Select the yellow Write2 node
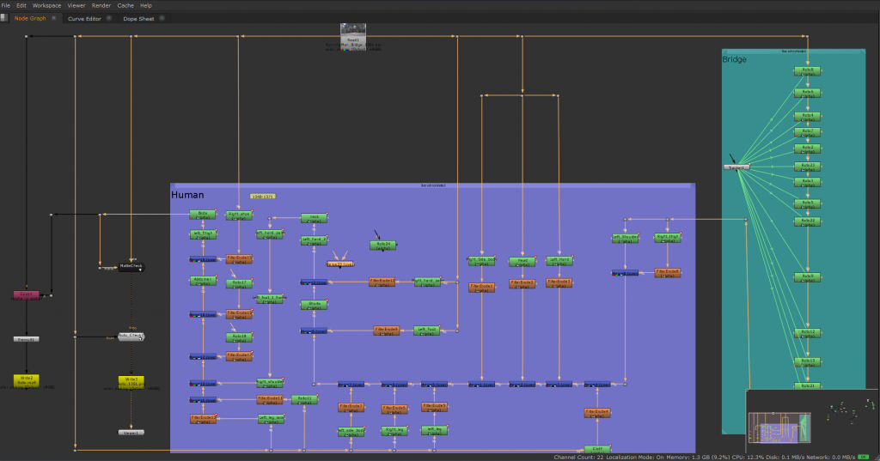This screenshot has height=461, width=880. pos(27,379)
